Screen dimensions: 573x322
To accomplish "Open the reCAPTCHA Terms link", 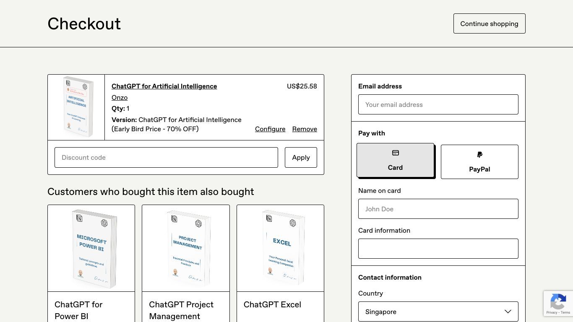I will pyautogui.click(x=565, y=313).
